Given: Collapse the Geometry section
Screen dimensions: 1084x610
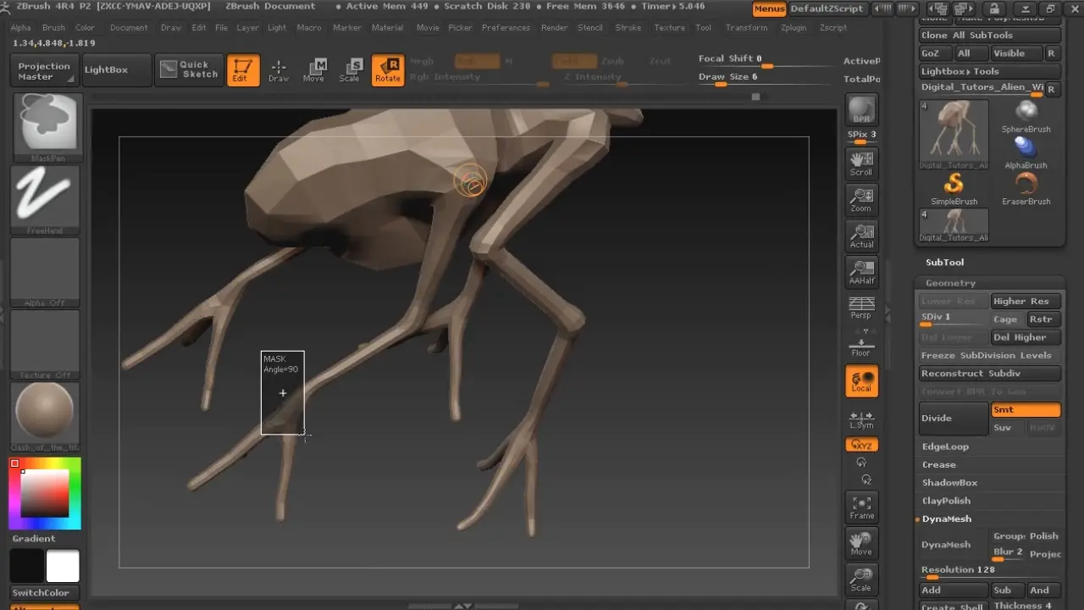Looking at the screenshot, I should point(950,283).
